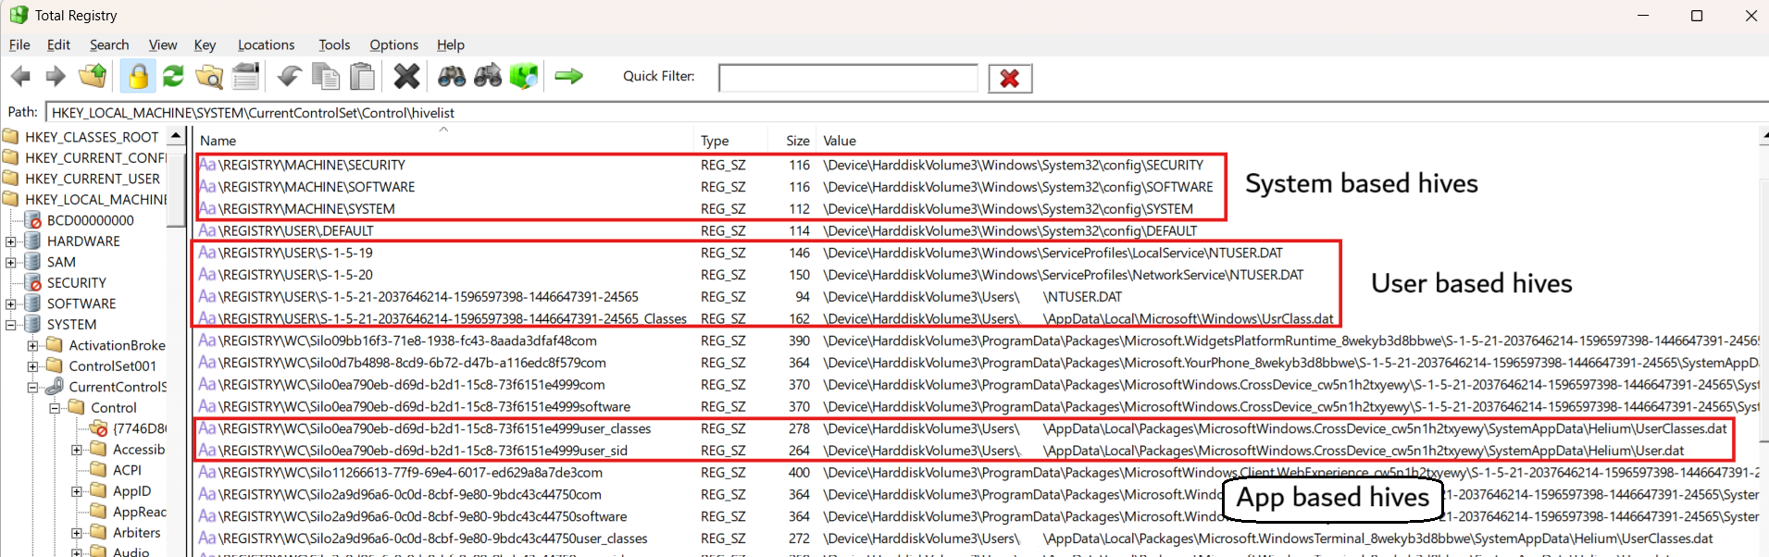Click Find Next binoculars-with-arrow icon
Screen dimensions: 1769x557
[488, 76]
